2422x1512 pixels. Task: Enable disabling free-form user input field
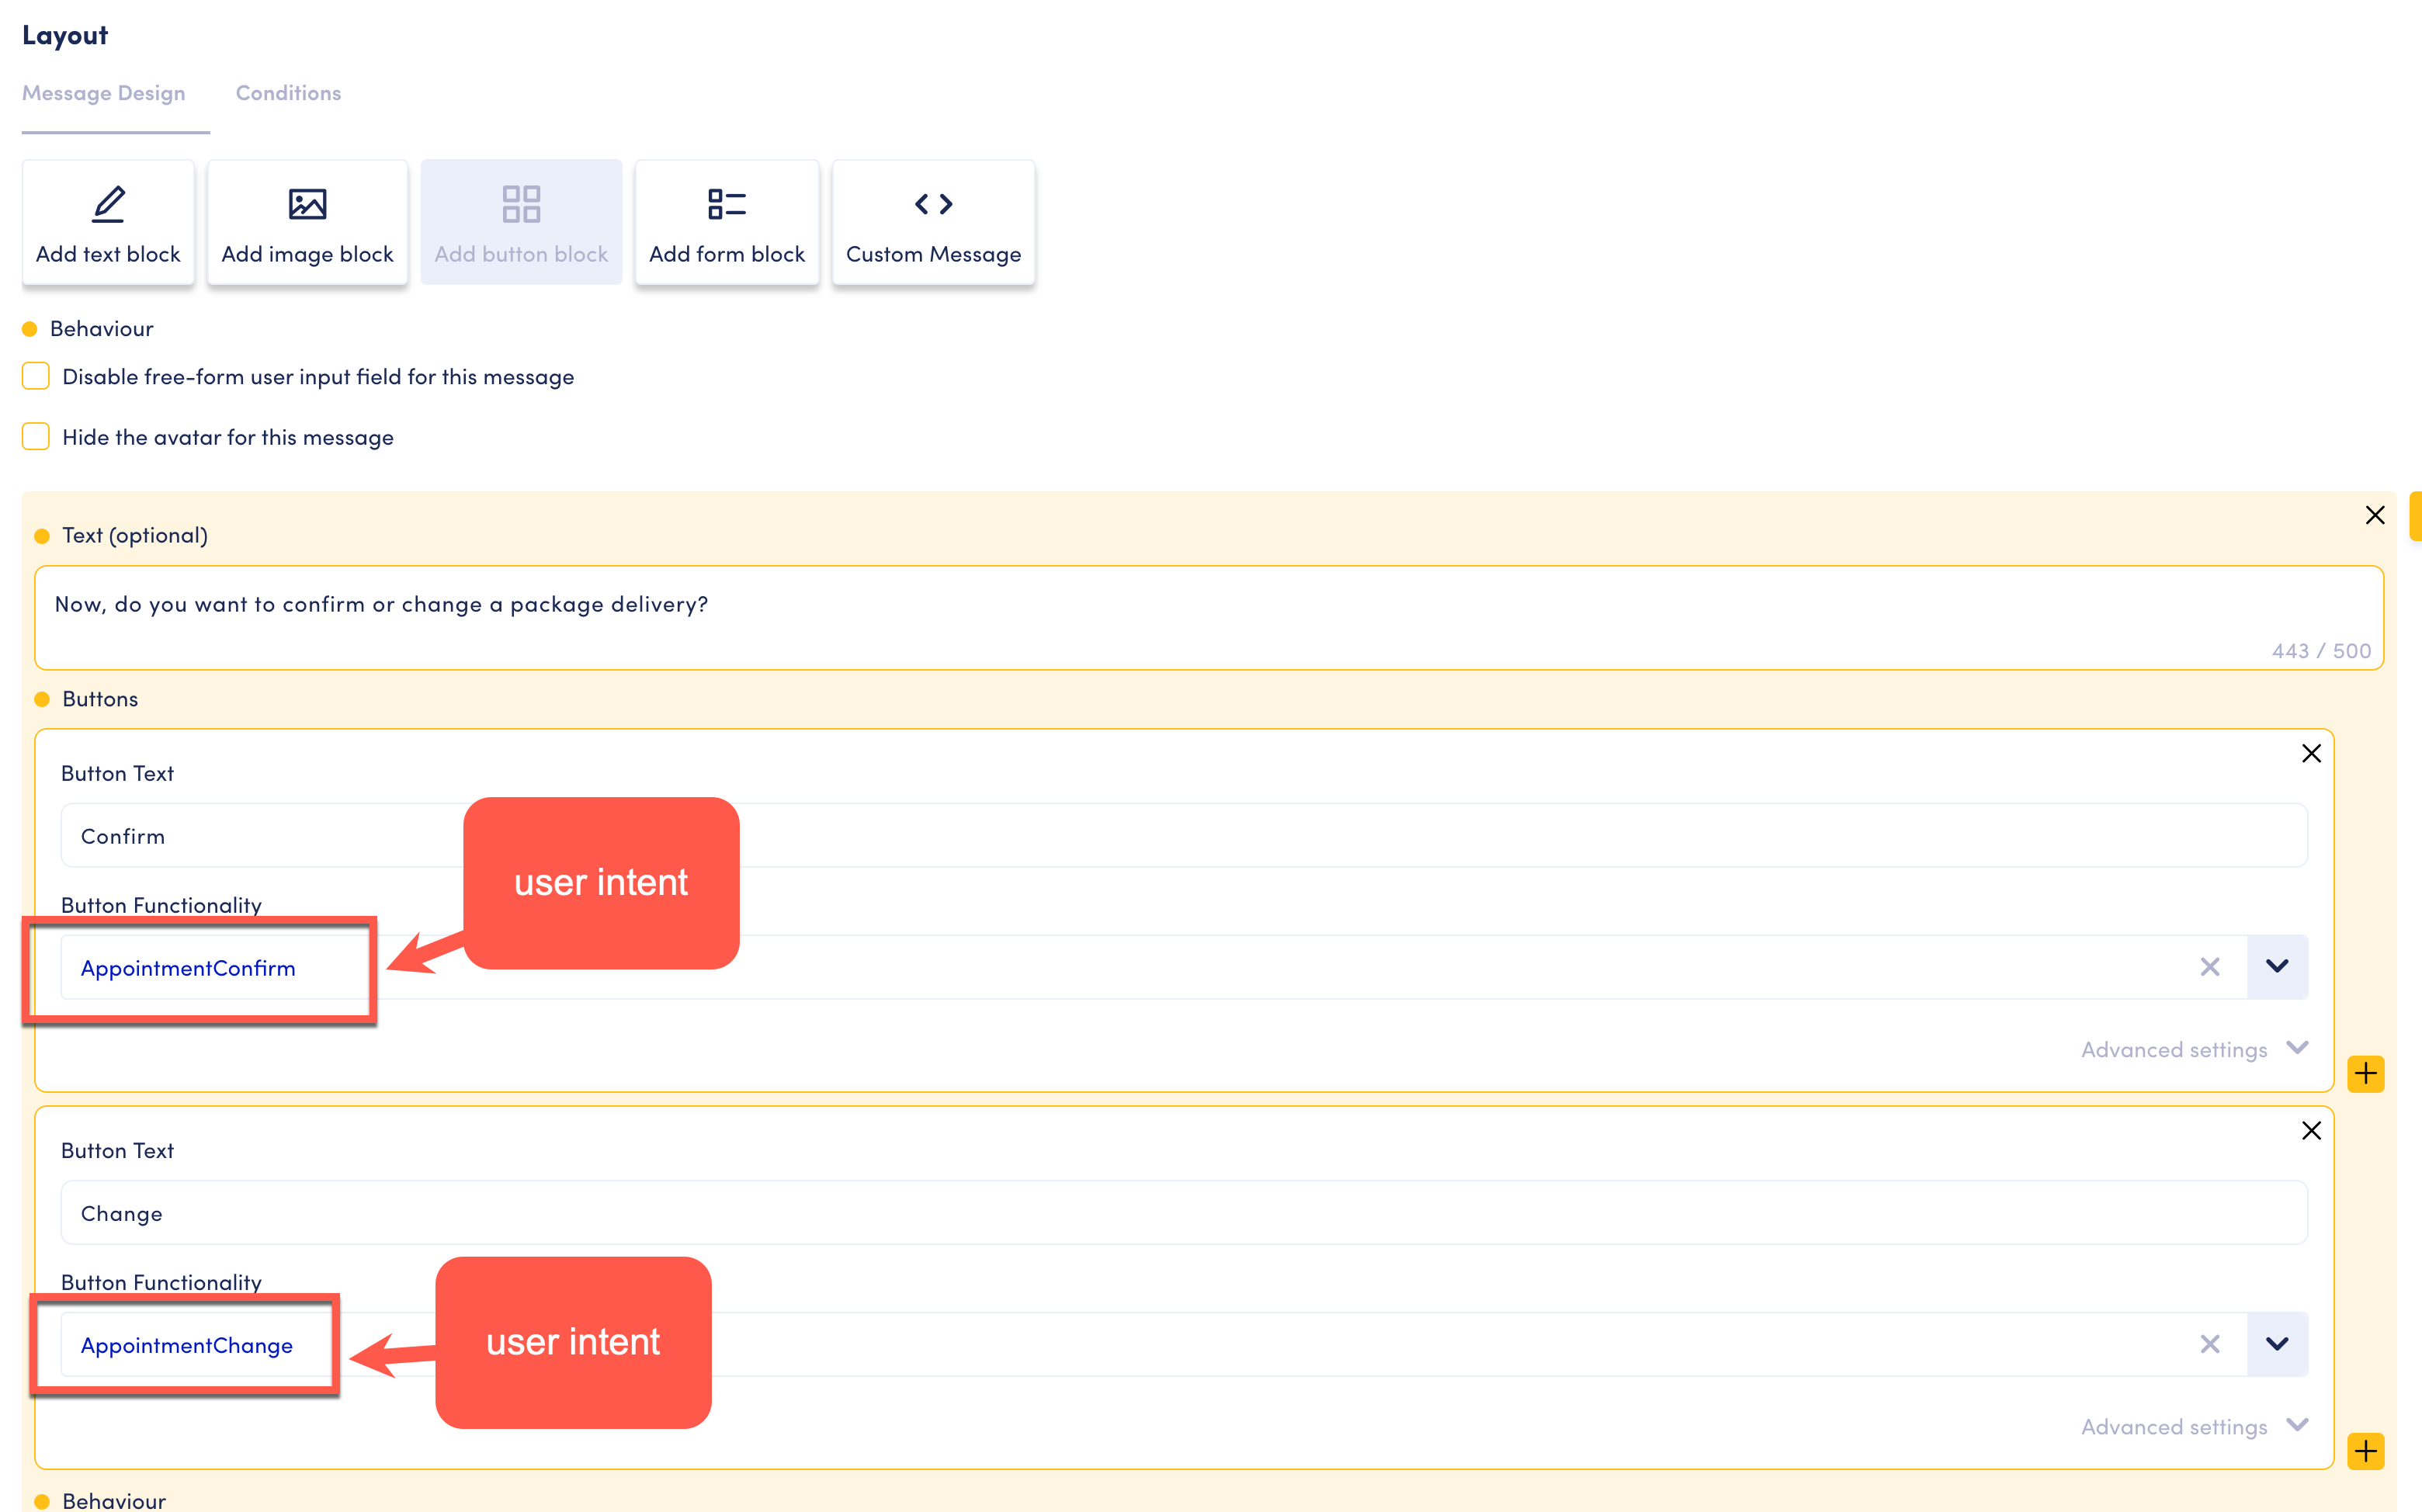tap(35, 375)
